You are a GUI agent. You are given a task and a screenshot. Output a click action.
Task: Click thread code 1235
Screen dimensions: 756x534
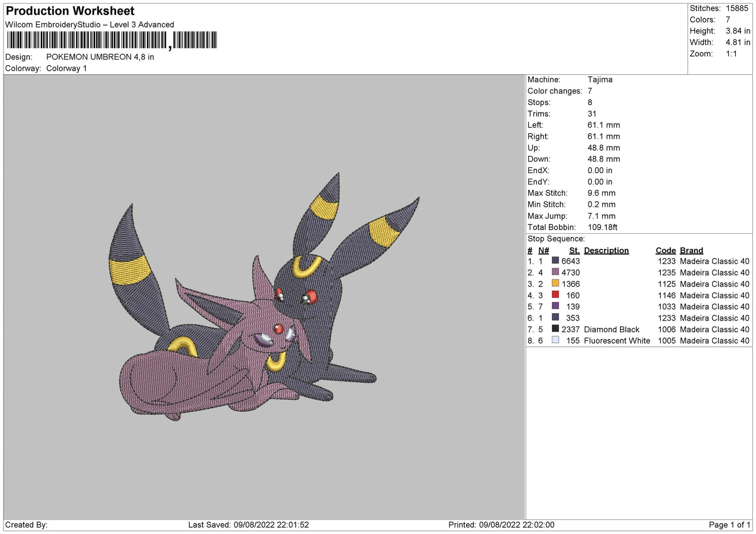coord(667,272)
